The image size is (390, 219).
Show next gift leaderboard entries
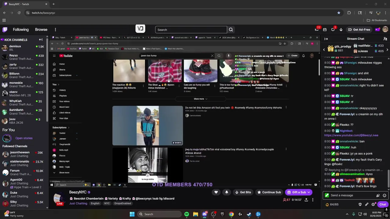click(x=387, y=50)
